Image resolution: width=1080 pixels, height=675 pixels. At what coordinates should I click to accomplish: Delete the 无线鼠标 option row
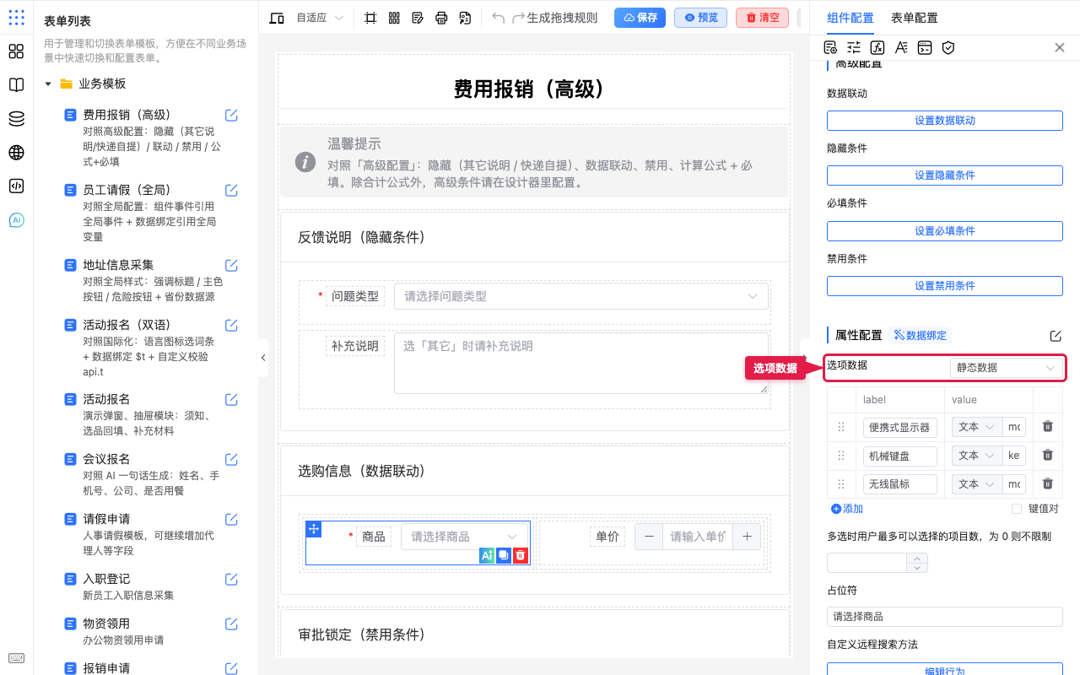click(1048, 483)
